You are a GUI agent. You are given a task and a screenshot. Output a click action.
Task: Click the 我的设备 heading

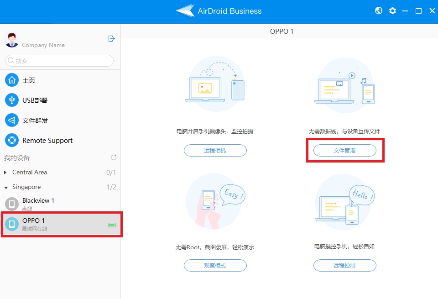(17, 158)
